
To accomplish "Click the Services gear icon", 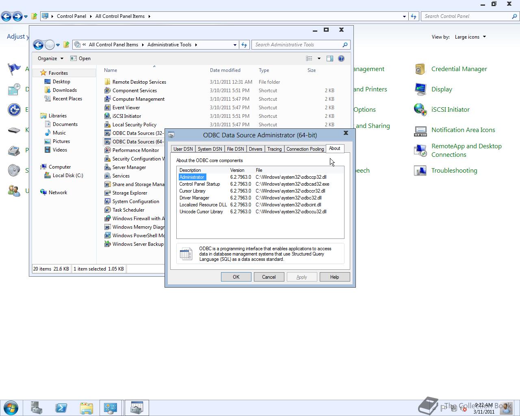I will pos(107,176).
